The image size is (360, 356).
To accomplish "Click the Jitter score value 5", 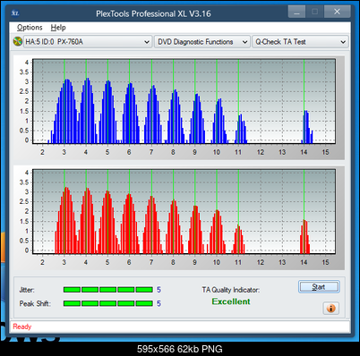I will pyautogui.click(x=159, y=290).
